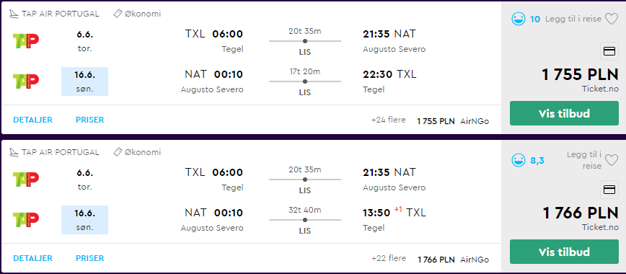The image size is (626, 274).
Task: Click Vis tilbud for 1 755 PLN
Action: point(564,113)
